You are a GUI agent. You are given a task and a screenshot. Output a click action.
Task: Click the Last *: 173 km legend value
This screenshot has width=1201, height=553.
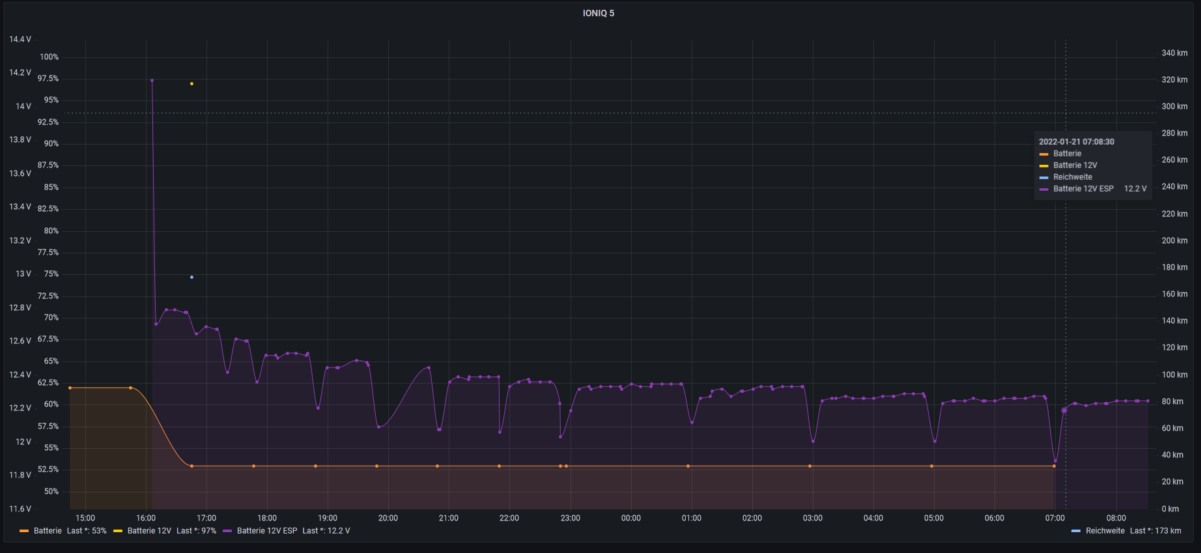coord(1155,531)
